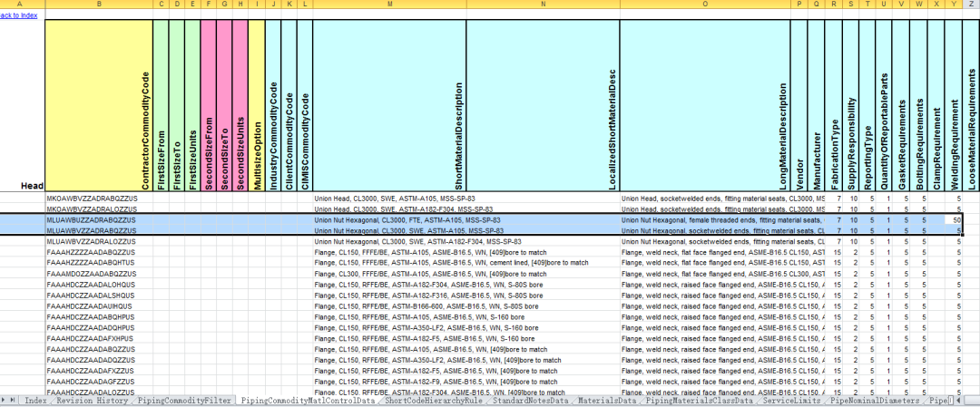The image size is (980, 407).
Task: Select cell with code MKOAWBVZZADRALOZZUS
Action: click(99, 209)
